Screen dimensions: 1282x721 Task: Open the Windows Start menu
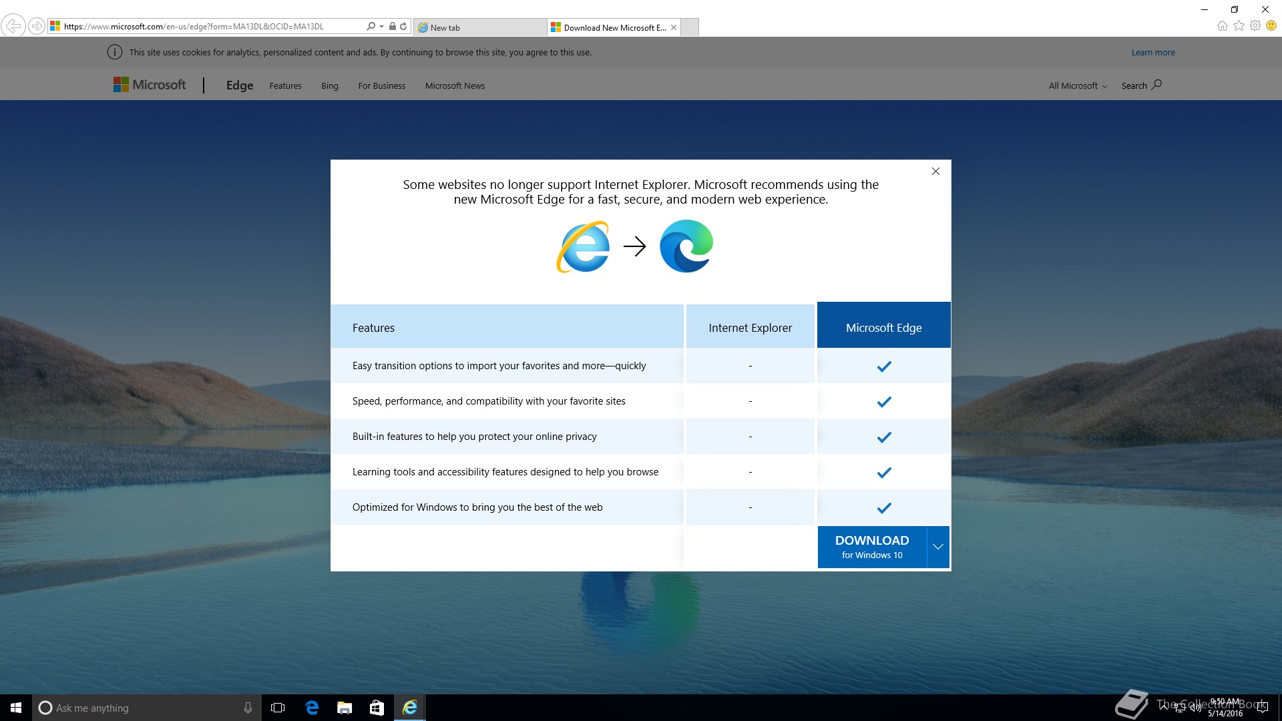[x=16, y=708]
